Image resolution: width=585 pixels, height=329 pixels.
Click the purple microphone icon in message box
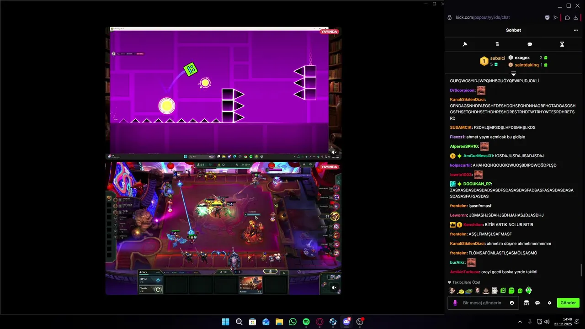(455, 302)
